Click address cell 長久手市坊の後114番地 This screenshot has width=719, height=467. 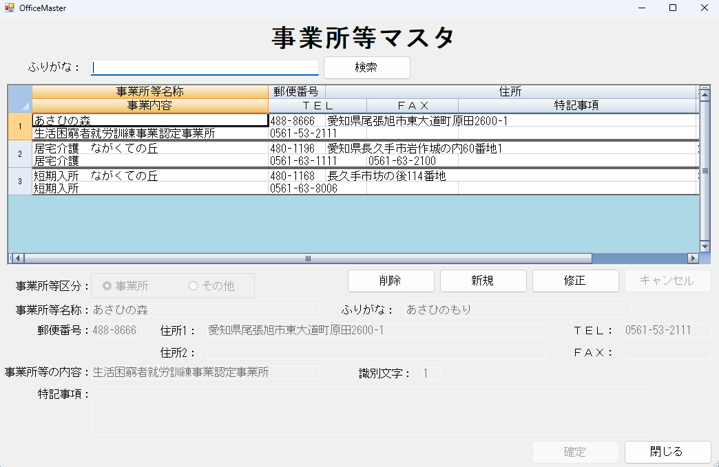pyautogui.click(x=511, y=175)
